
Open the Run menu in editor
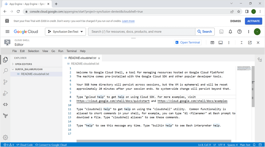click(x=61, y=51)
